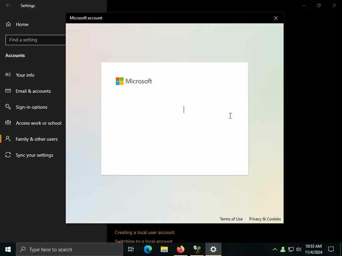342x256 pixels.
Task: Restore the Settings window
Action: (319, 5)
